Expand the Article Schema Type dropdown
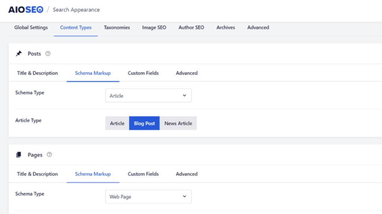Image resolution: width=382 pixels, height=214 pixels. click(x=148, y=95)
